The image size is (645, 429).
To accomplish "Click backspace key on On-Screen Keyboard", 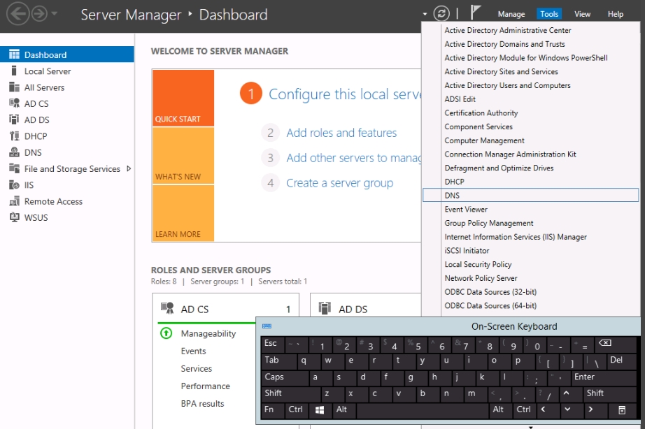I will click(x=616, y=344).
